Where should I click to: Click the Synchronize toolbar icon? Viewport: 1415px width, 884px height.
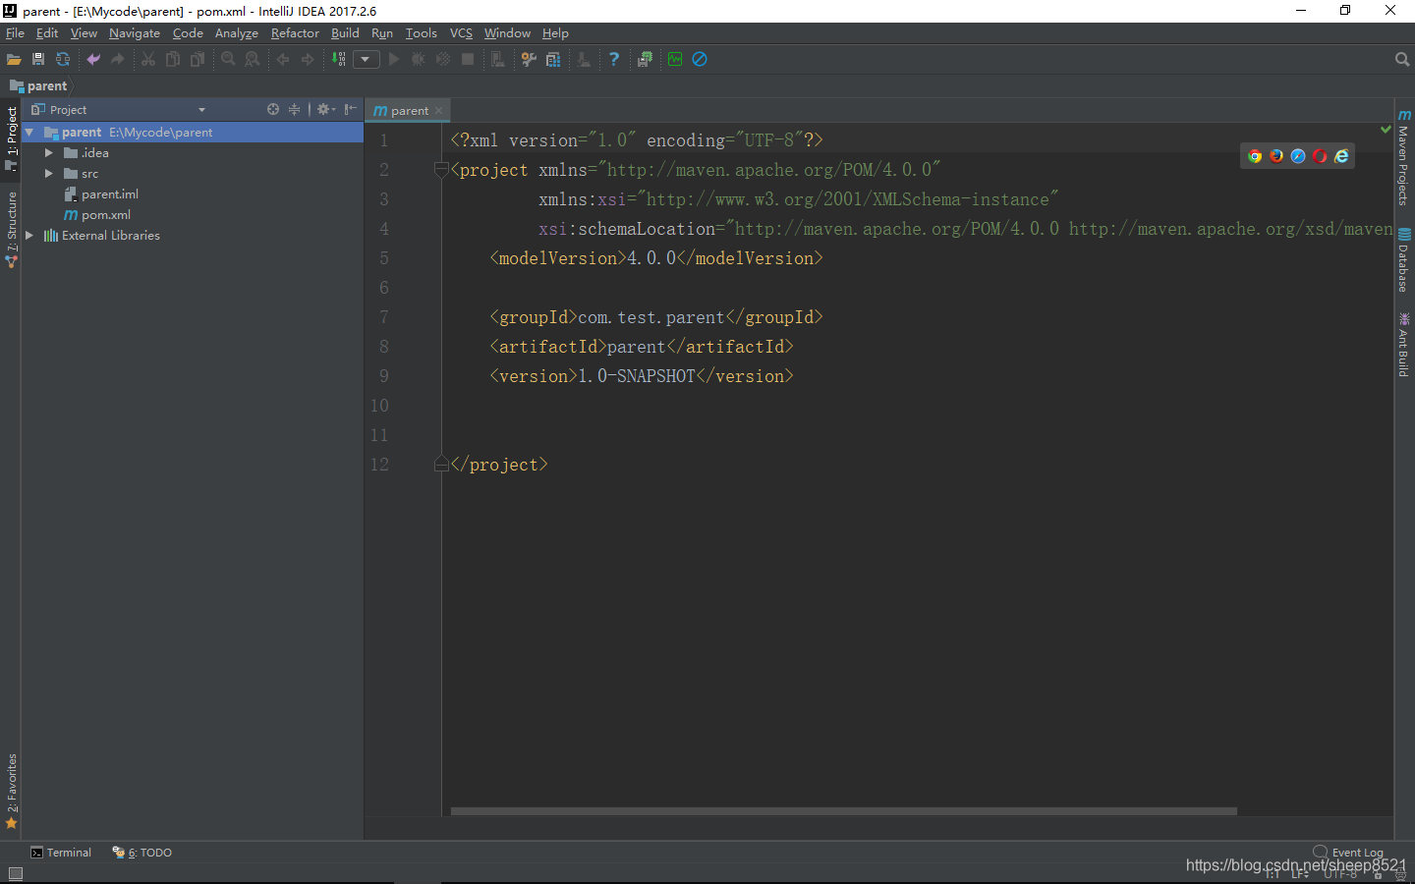click(63, 59)
